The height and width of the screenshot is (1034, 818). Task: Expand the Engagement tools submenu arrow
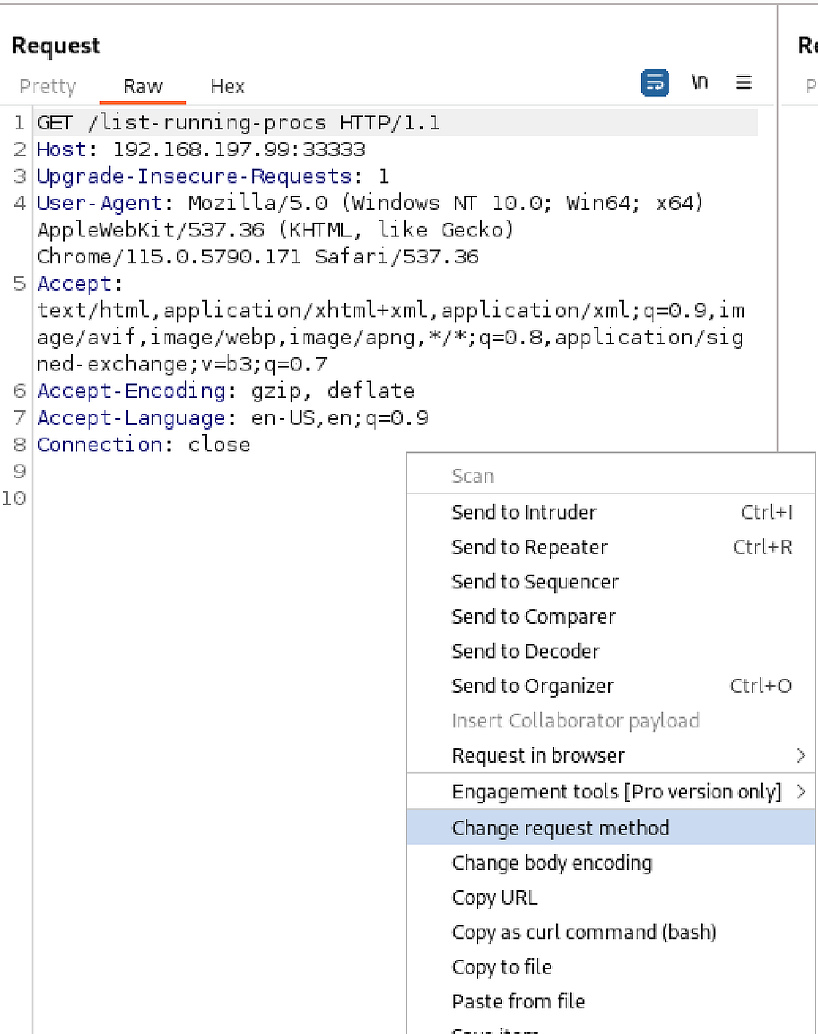pyautogui.click(x=801, y=791)
